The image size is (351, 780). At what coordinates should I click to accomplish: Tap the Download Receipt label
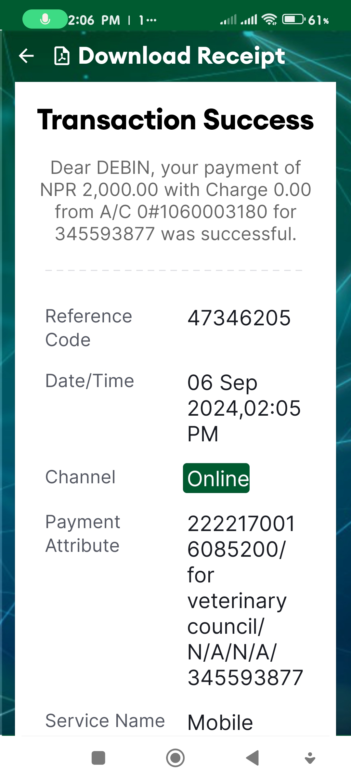pos(182,56)
